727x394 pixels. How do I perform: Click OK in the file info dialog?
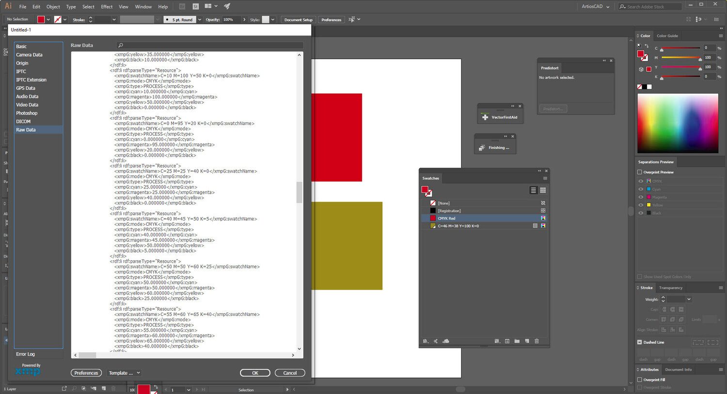point(255,373)
